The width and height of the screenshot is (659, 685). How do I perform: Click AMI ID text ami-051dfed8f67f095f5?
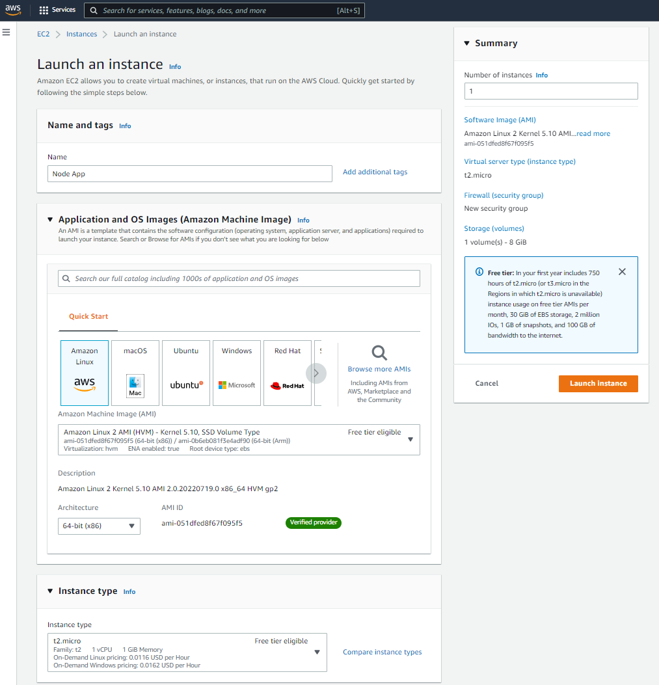[x=202, y=523]
